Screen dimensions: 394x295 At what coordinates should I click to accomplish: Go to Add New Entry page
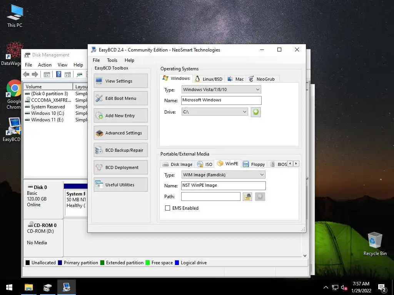(x=120, y=115)
